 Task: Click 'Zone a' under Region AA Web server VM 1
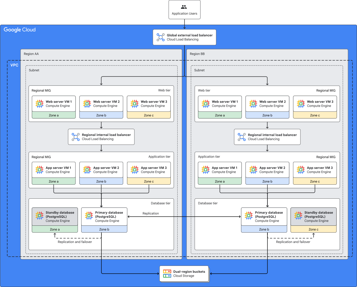[x=54, y=115]
